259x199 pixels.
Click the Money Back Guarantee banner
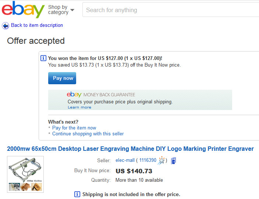(x=140, y=100)
